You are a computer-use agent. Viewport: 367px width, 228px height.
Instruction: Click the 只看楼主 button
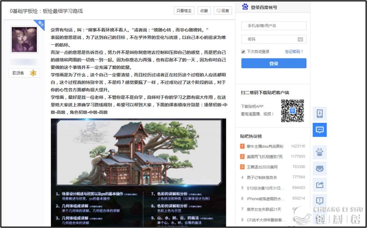pyautogui.click(x=184, y=11)
